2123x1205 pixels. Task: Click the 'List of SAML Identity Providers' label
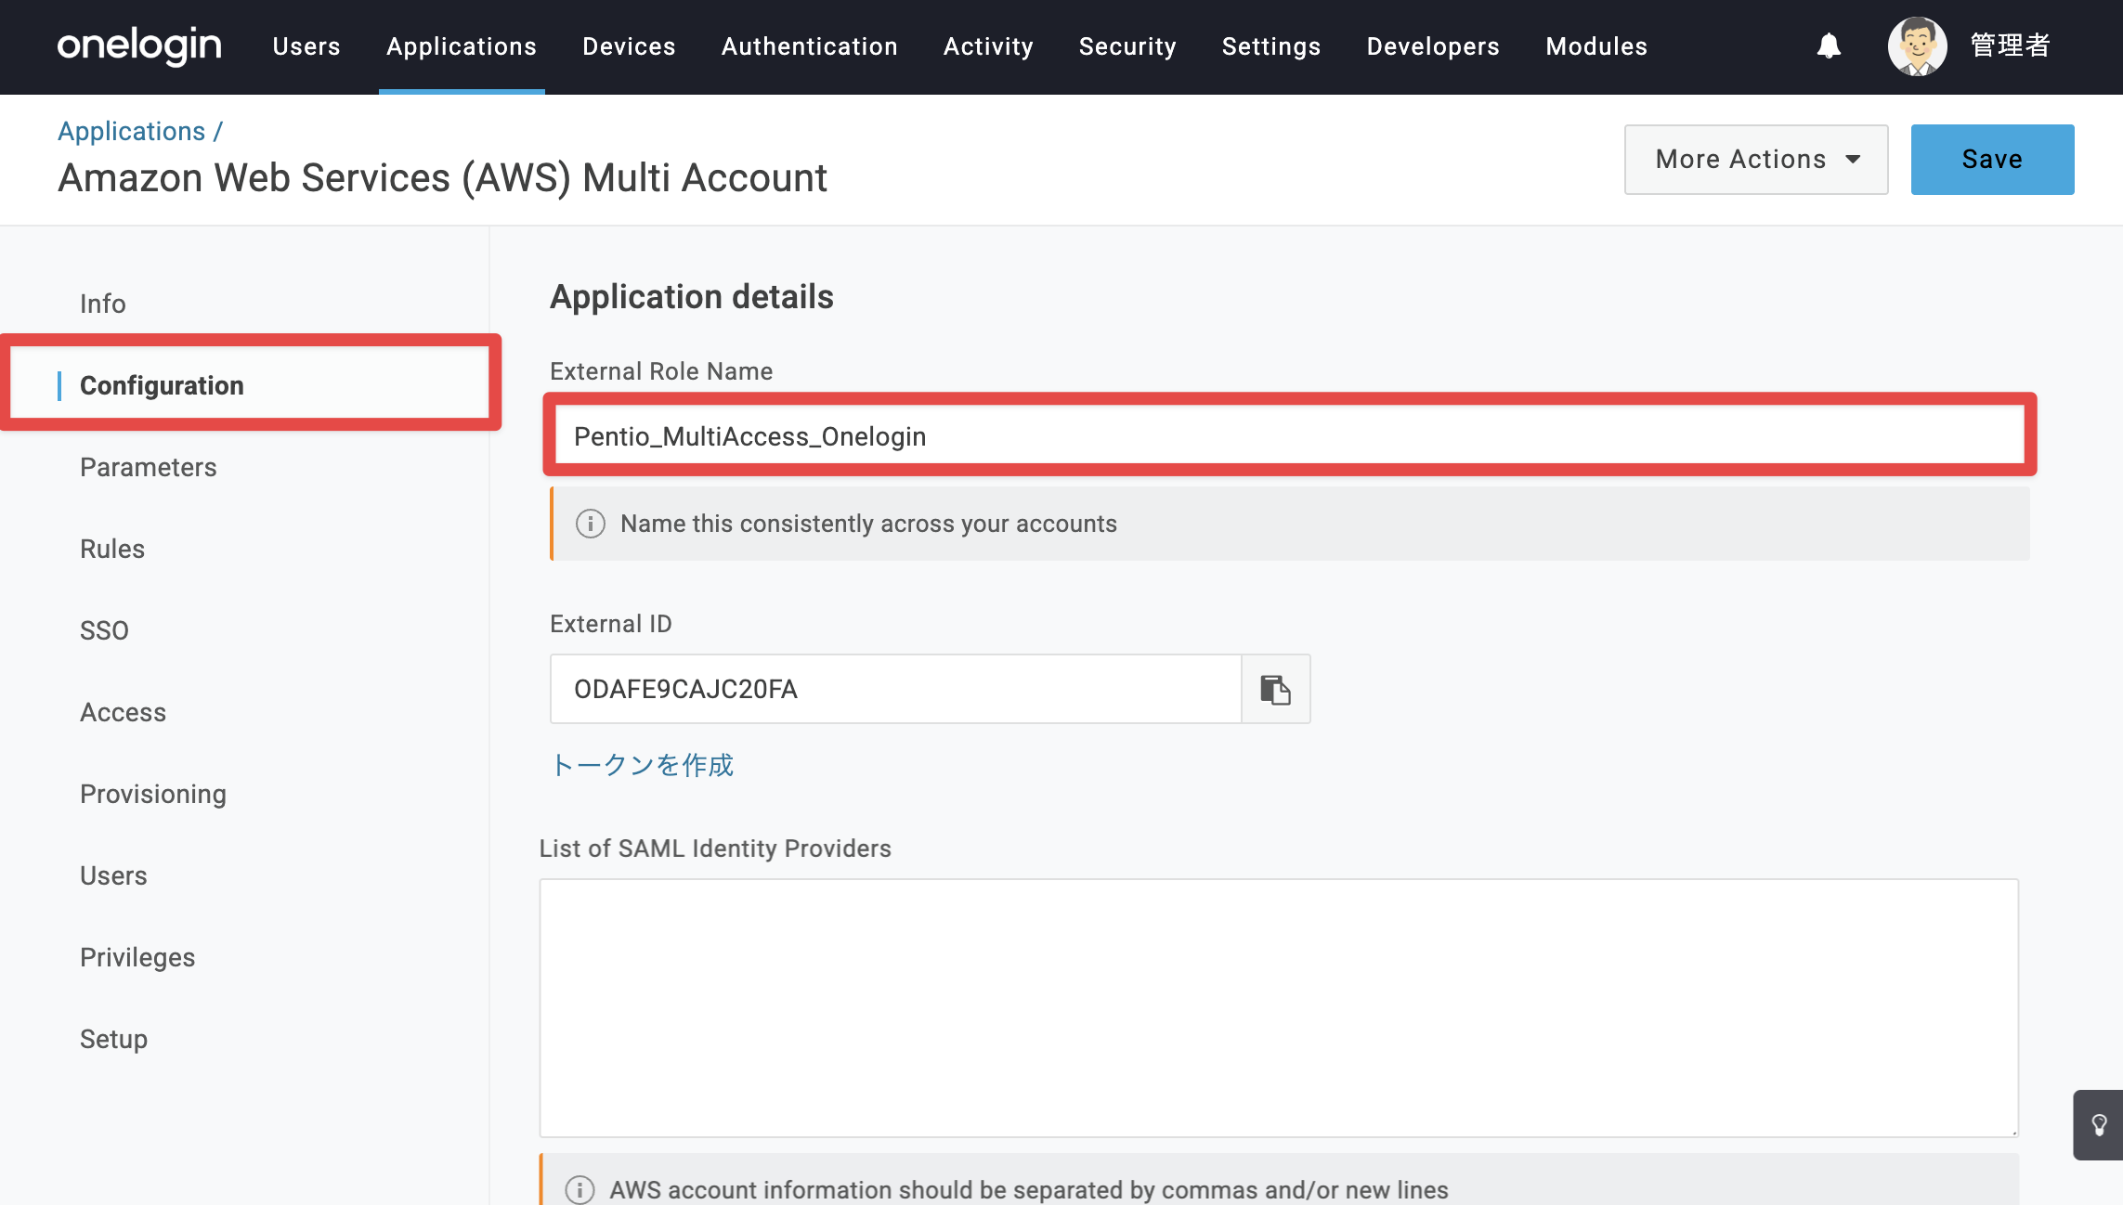pyautogui.click(x=715, y=849)
